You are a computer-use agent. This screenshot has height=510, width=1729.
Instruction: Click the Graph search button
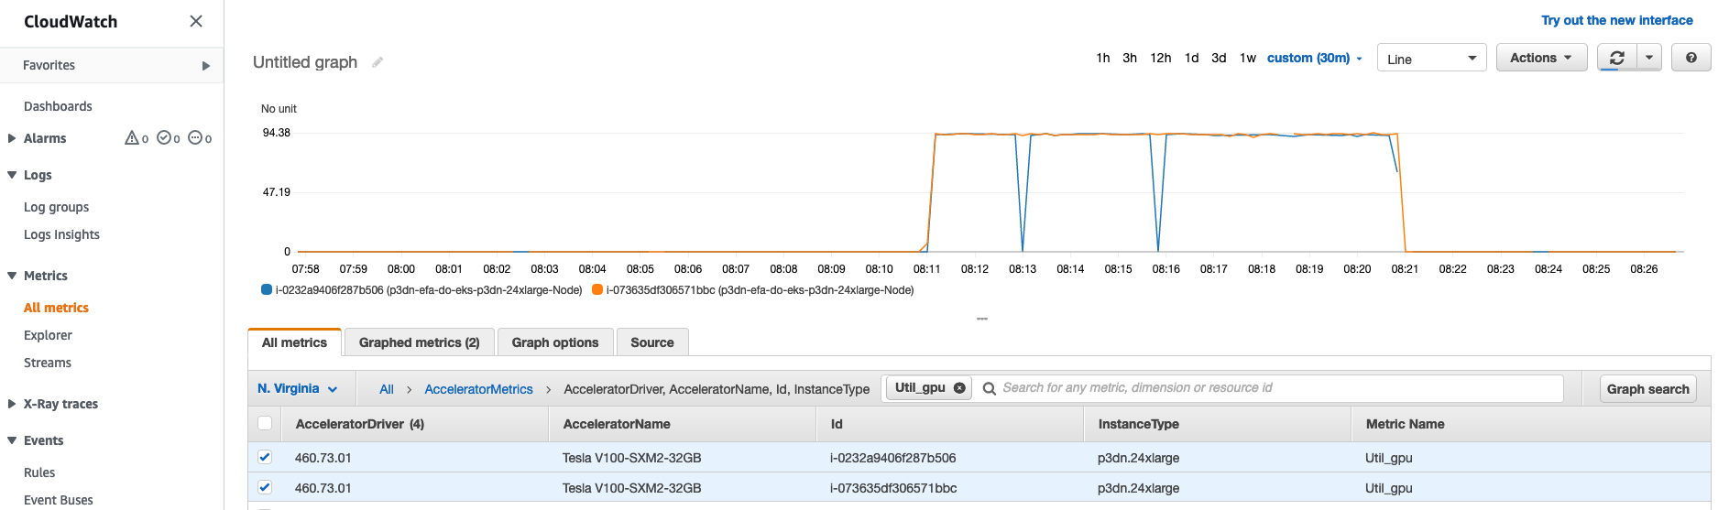1647,389
